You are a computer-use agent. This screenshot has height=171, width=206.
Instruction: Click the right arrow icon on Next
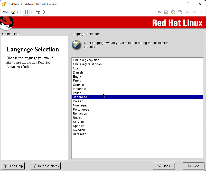pyautogui.click(x=190, y=166)
